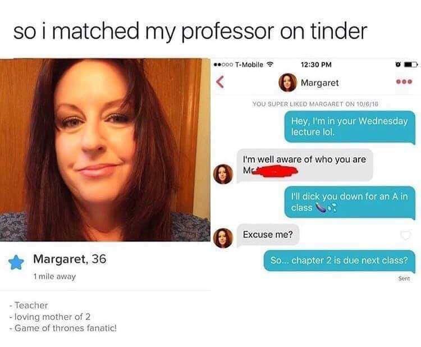This screenshot has height=347, width=421.
Task: Tap the back arrow in the chat header
Action: (x=220, y=81)
